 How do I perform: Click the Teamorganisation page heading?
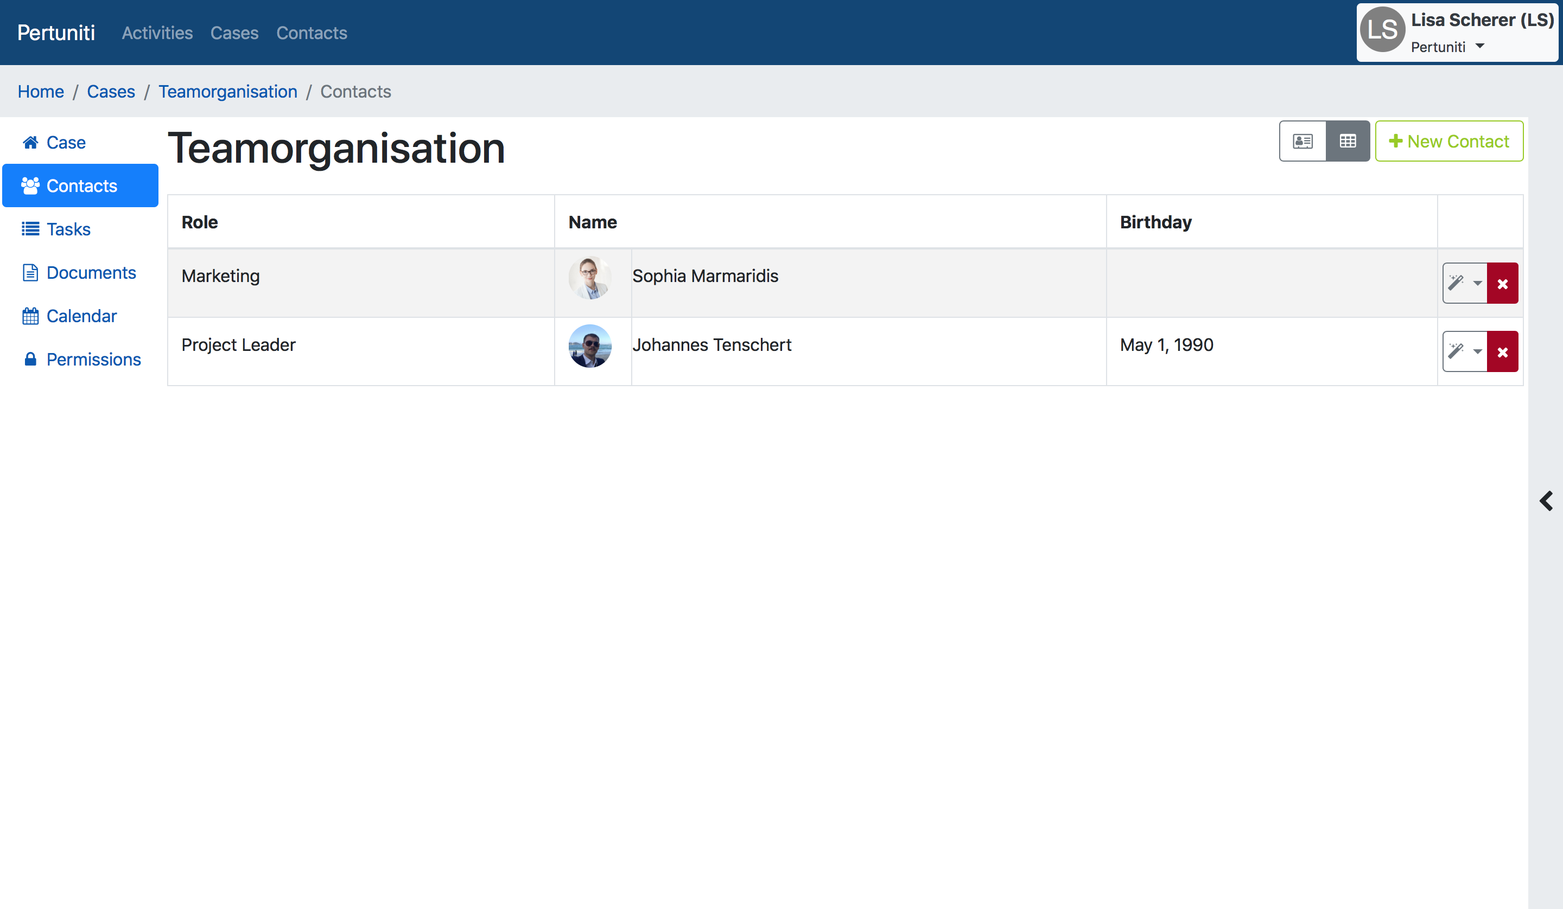(337, 149)
